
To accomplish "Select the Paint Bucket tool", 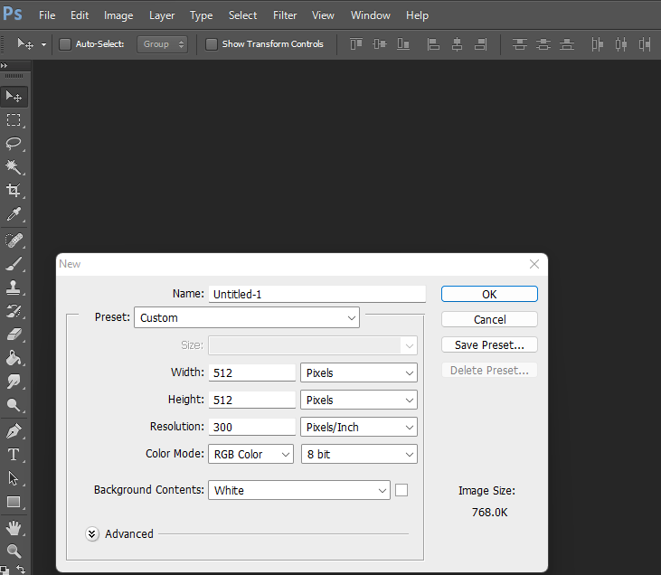I will 14,358.
